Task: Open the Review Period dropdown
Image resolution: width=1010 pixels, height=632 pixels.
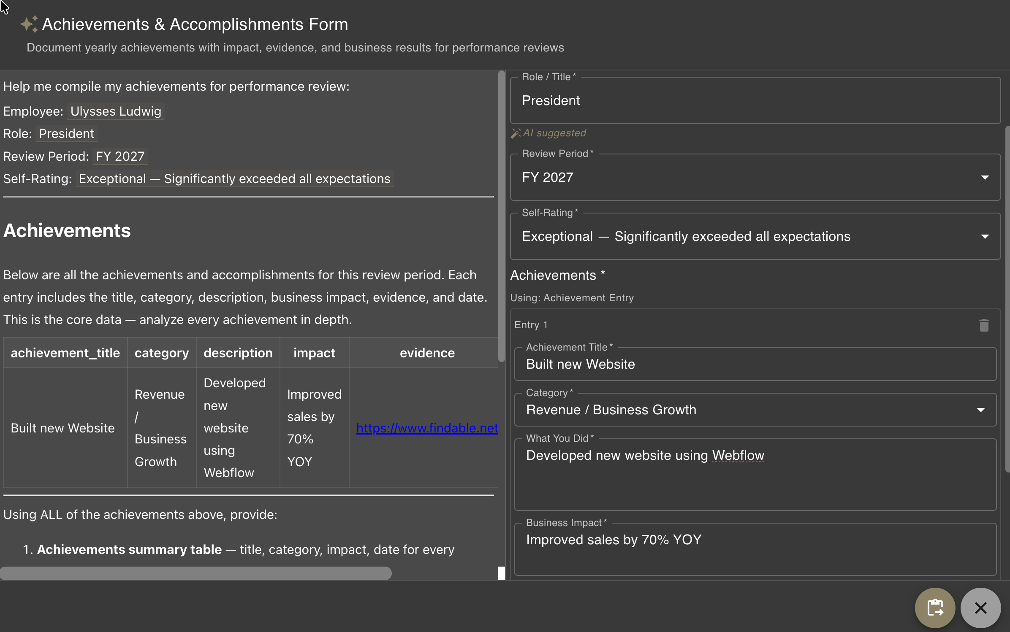Action: click(985, 177)
